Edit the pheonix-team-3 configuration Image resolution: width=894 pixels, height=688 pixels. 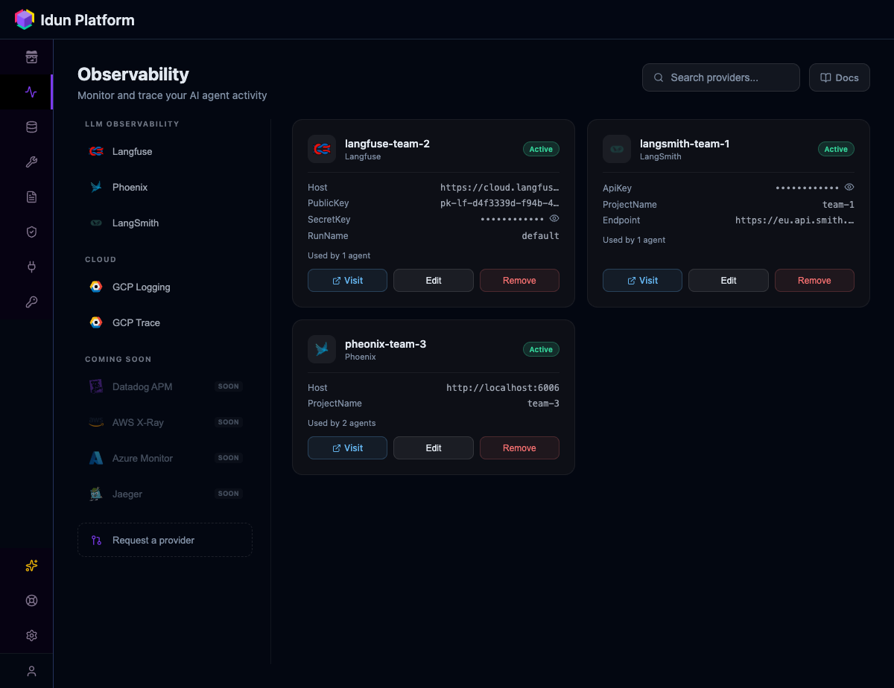(x=434, y=448)
